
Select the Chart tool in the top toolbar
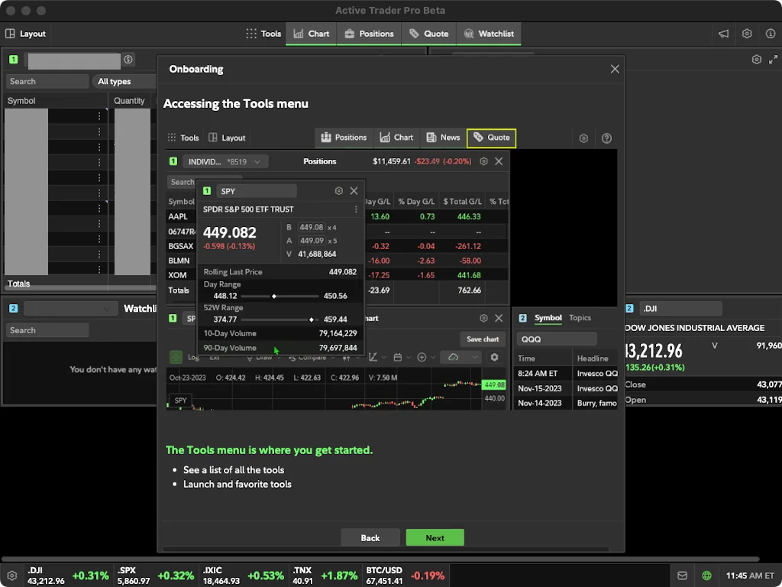tap(311, 34)
